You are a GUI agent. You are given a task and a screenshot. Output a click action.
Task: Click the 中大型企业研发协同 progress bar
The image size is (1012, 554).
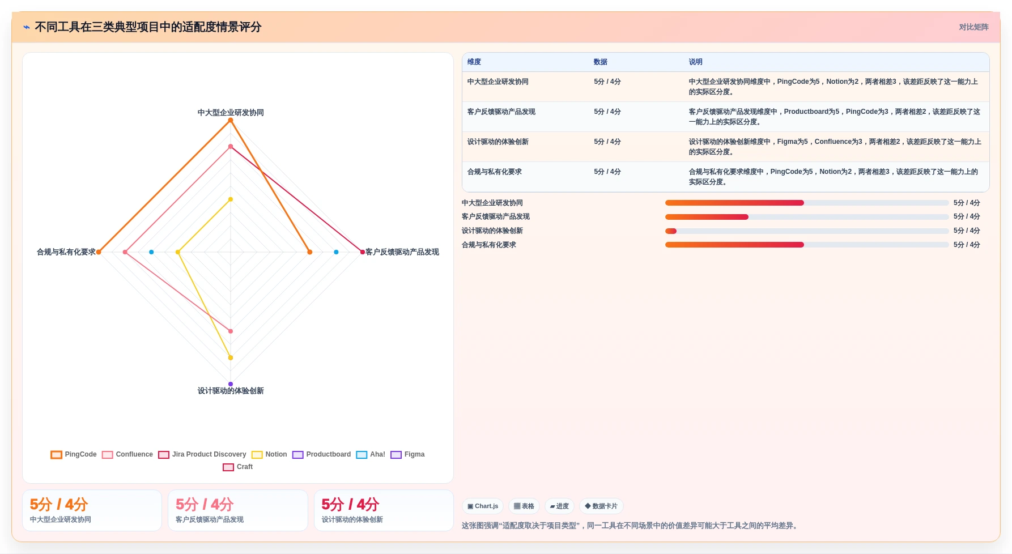tap(807, 203)
